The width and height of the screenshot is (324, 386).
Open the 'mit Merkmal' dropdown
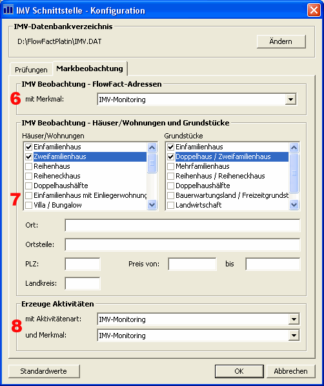coord(291,100)
